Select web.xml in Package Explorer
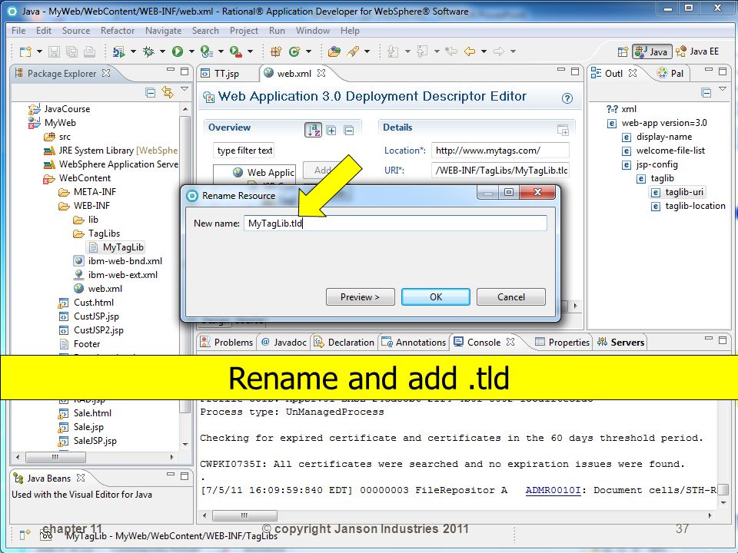Viewport: 738px width, 553px height. [x=98, y=289]
